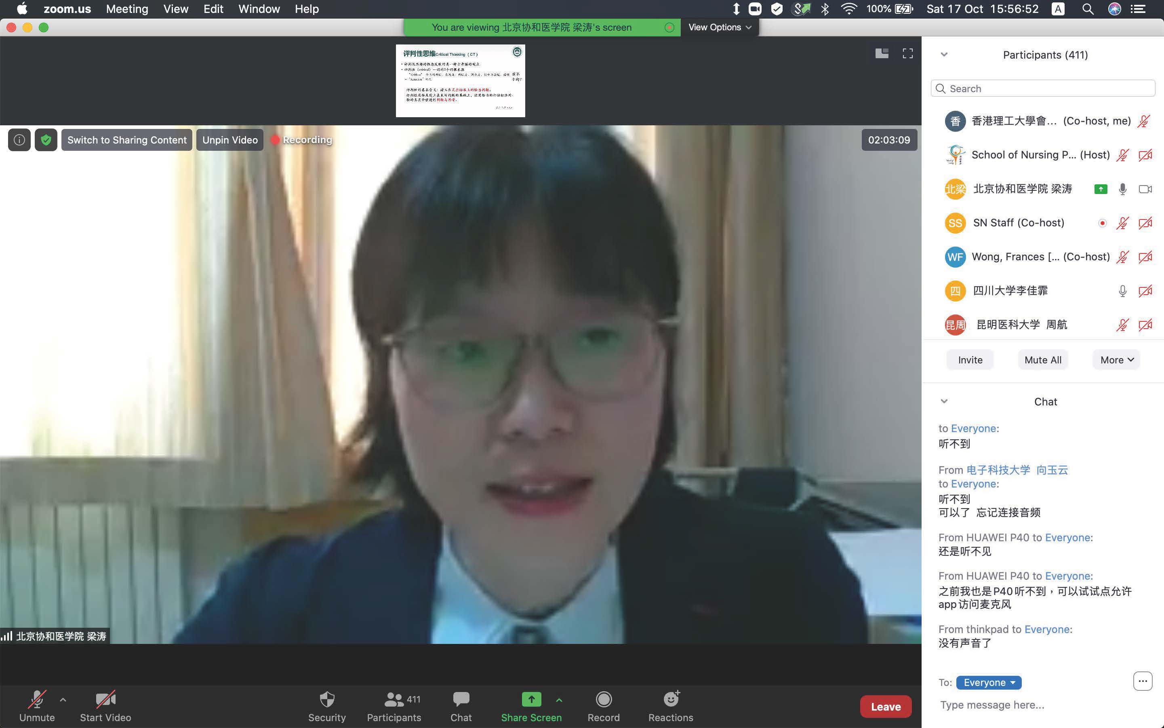Image resolution: width=1164 pixels, height=728 pixels.
Task: Open the Meeting menu
Action: [x=127, y=9]
